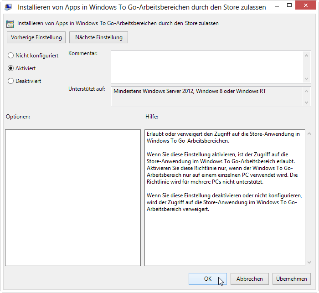Select the Nicht konfiguriert radio option

tap(10, 56)
